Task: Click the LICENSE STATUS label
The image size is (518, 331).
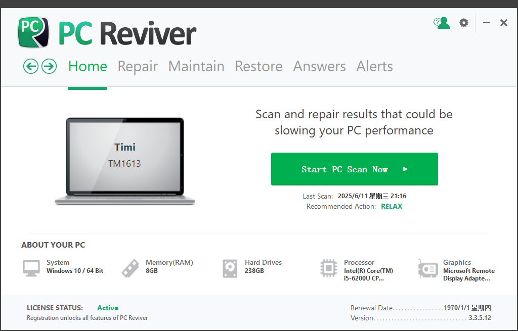Action: 55,308
